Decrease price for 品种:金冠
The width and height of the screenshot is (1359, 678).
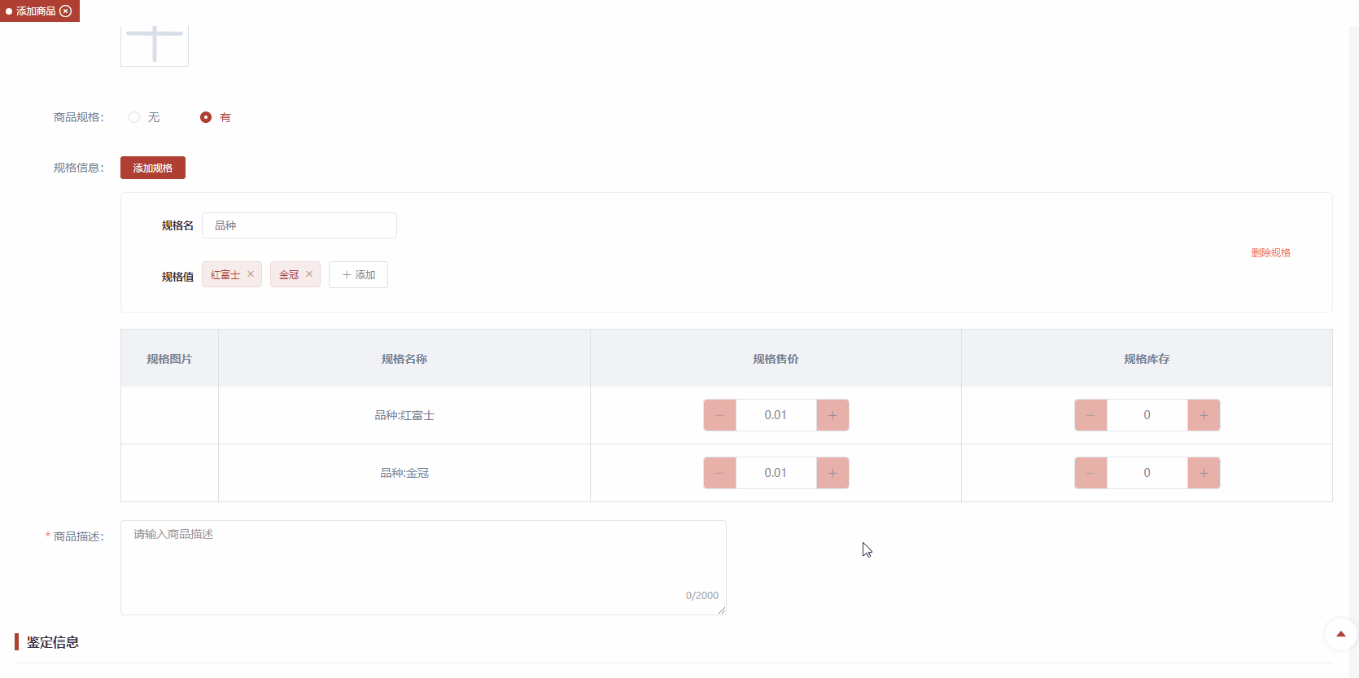point(719,473)
